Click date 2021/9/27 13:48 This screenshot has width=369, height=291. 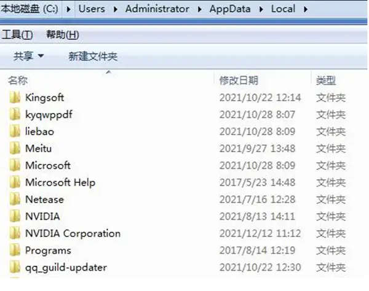pos(257,149)
